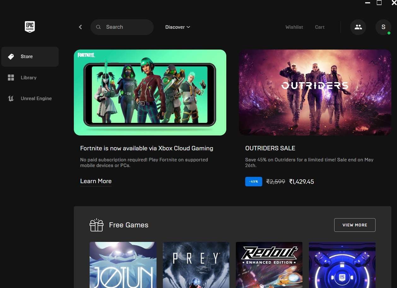The width and height of the screenshot is (397, 288).
Task: Click the Outriders sale banner
Action: coord(315,92)
